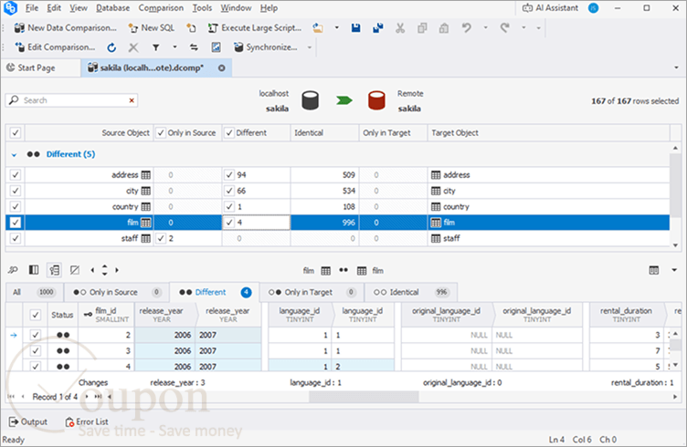
Task: Uncheck the country row checkbox
Action: [x=16, y=206]
